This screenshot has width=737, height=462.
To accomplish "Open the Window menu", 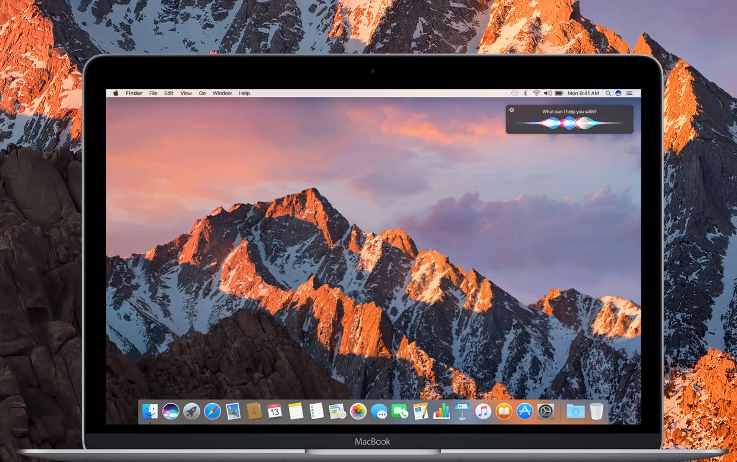I will tap(222, 93).
